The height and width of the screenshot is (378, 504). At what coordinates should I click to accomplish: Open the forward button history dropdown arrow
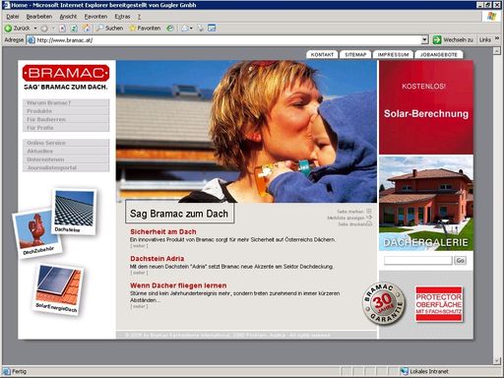coord(53,29)
